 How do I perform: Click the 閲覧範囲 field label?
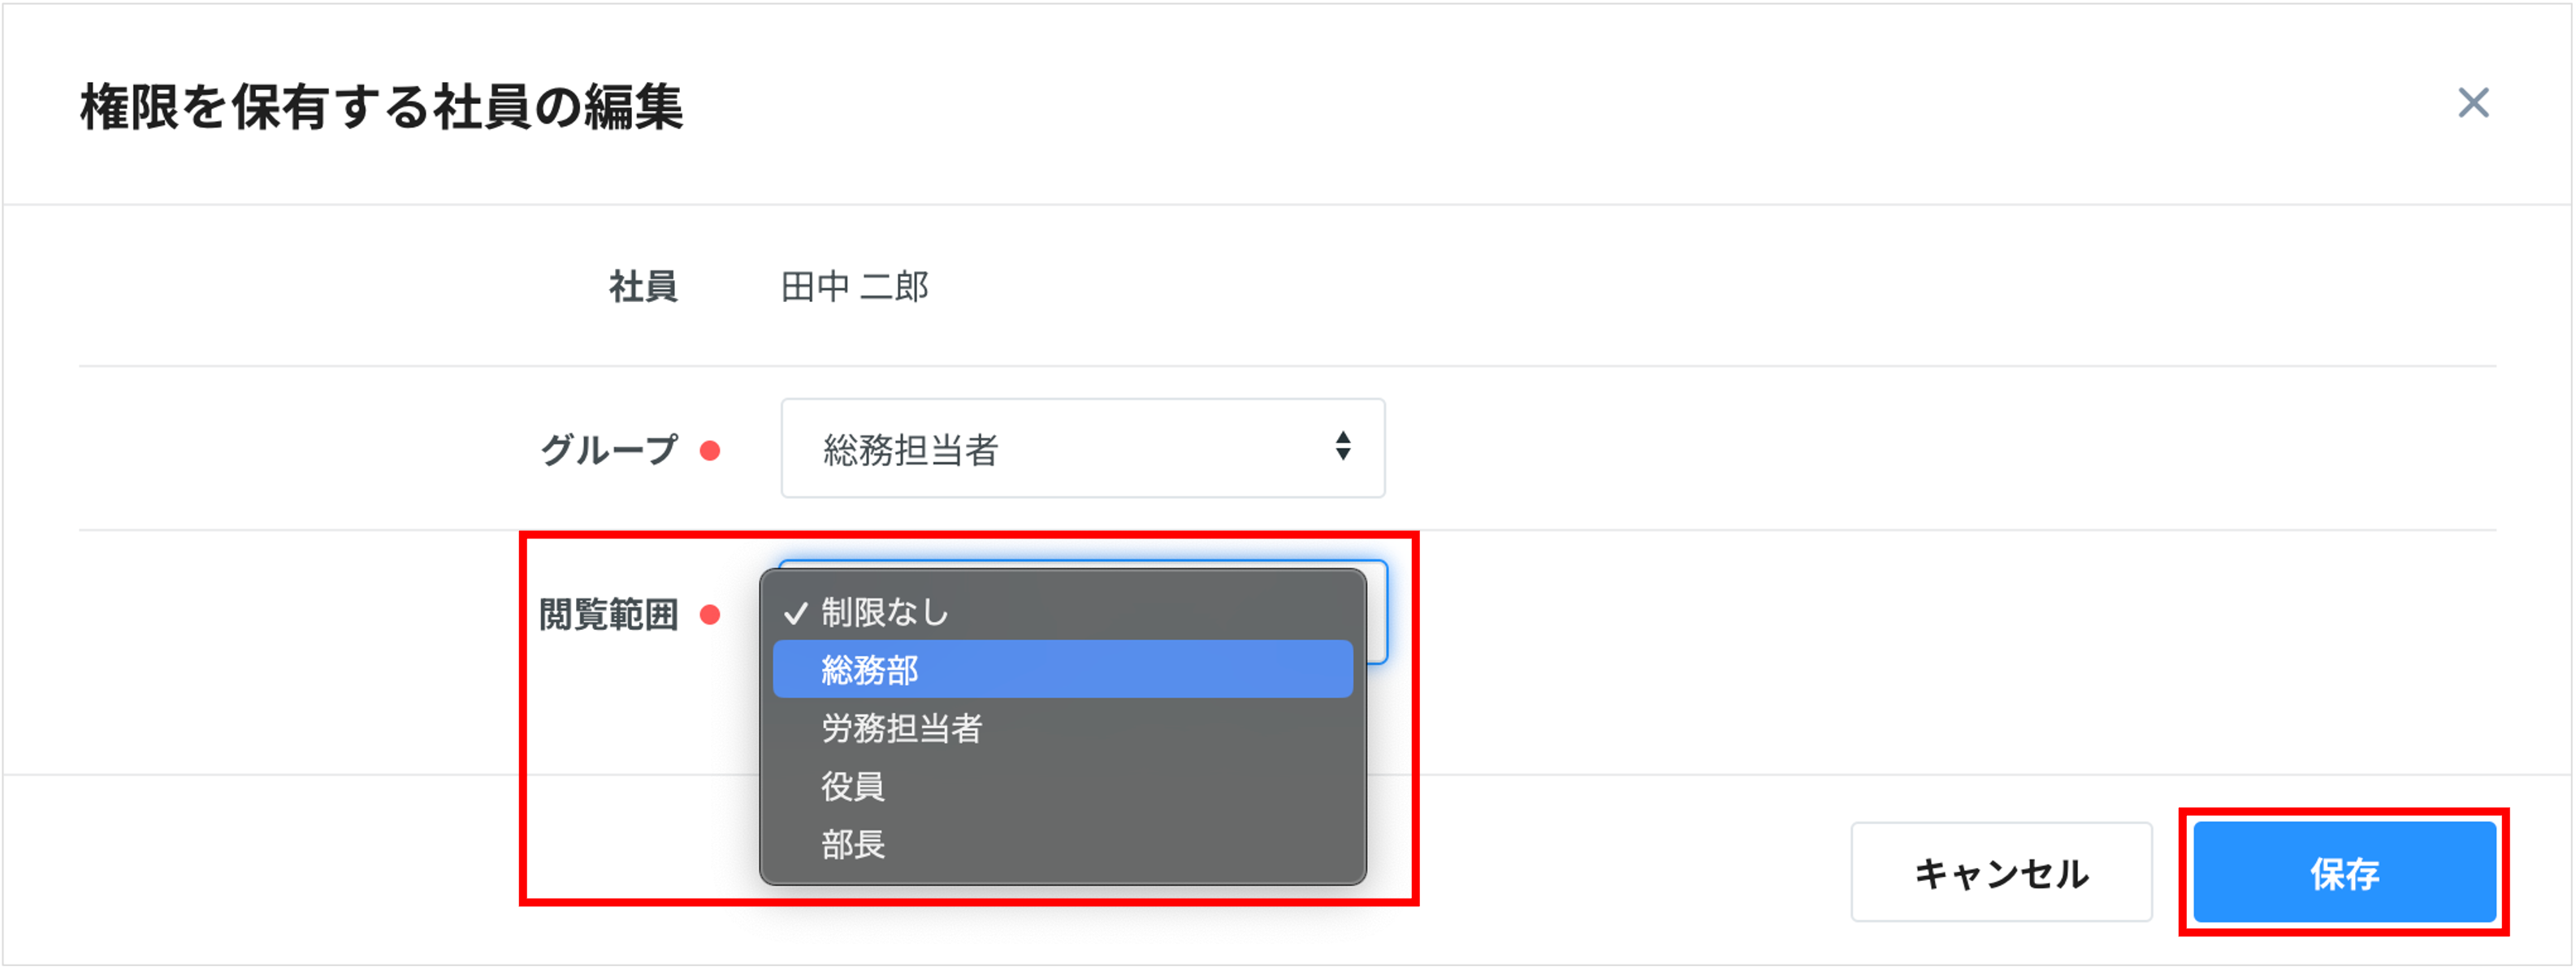click(x=608, y=616)
